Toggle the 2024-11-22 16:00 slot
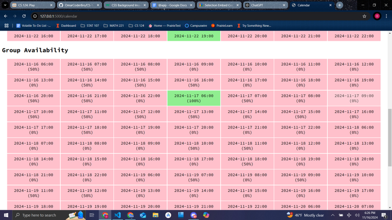The height and width of the screenshot is (220, 392). [34, 36]
